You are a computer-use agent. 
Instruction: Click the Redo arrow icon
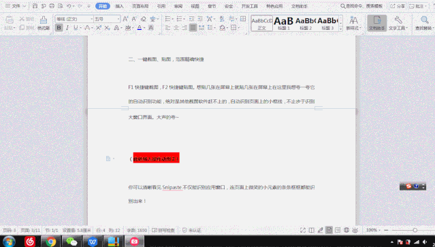(80, 6)
